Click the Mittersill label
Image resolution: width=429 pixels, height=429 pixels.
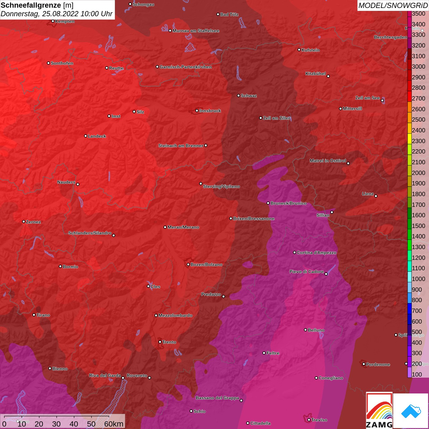pos(352,108)
